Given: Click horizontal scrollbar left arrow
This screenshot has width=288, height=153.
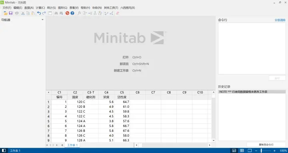Looking at the screenshot, I should point(136,145).
